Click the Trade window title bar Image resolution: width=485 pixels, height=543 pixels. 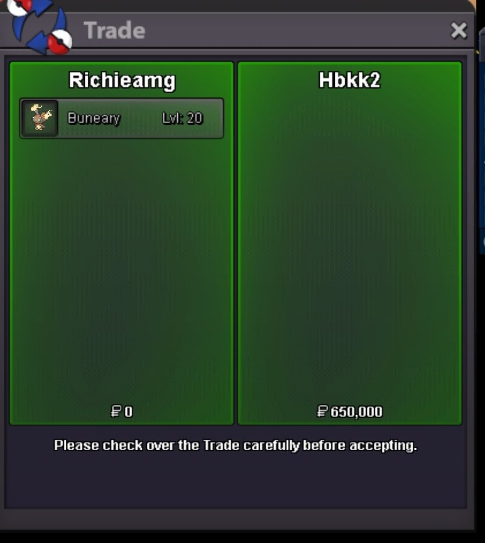tap(263, 30)
